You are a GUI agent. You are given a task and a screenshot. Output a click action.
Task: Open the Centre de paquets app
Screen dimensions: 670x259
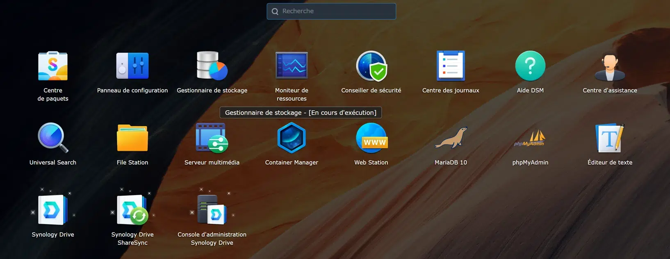click(53, 66)
